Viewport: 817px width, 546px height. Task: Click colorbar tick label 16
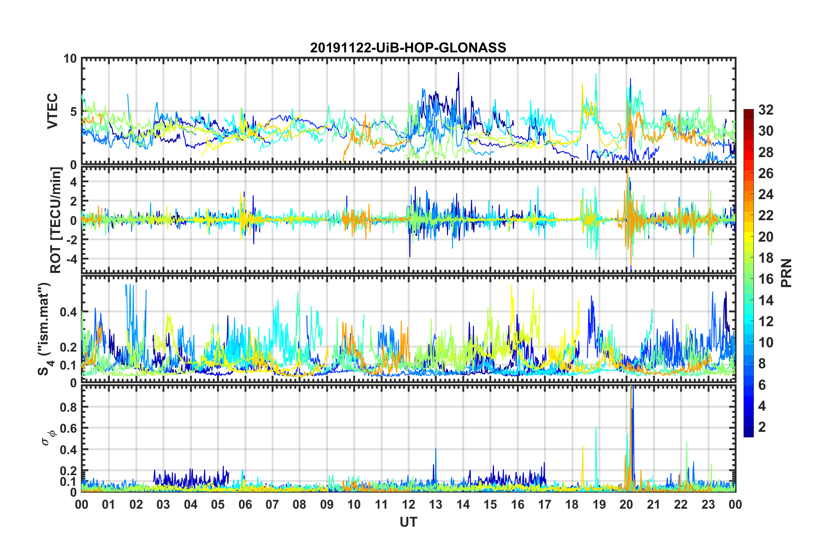pos(765,279)
